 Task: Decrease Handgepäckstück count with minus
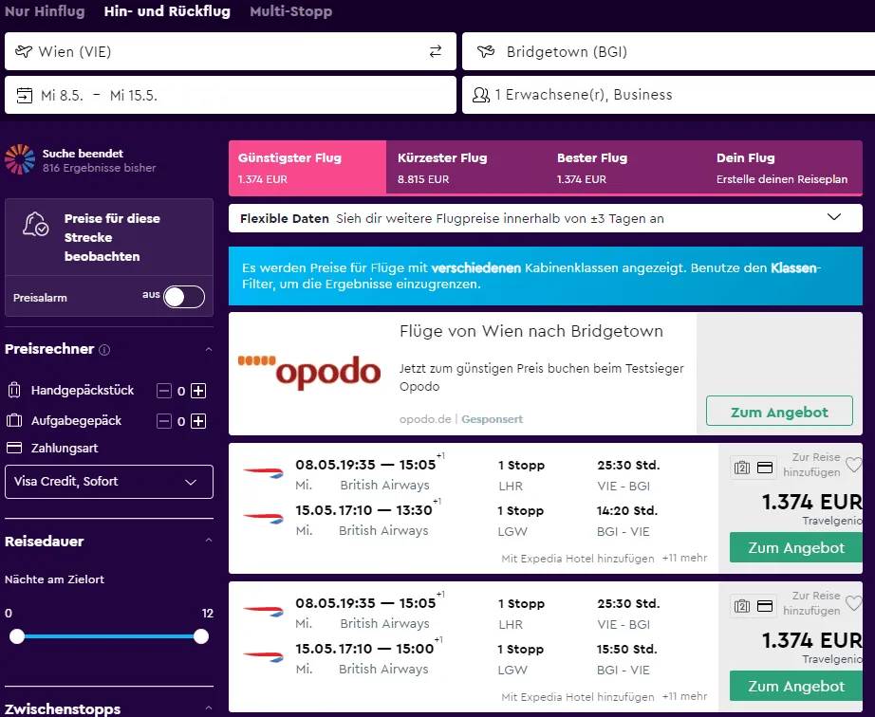coord(164,391)
